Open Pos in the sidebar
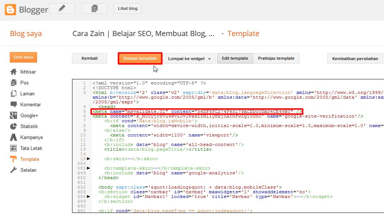The width and height of the screenshot is (384, 218). (x=24, y=83)
